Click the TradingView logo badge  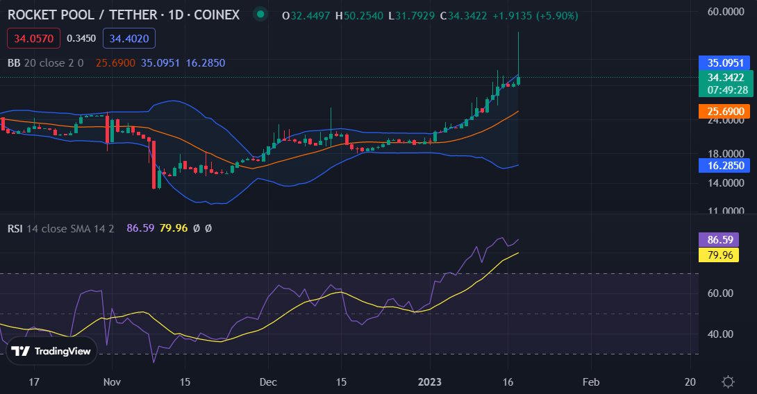tap(51, 351)
